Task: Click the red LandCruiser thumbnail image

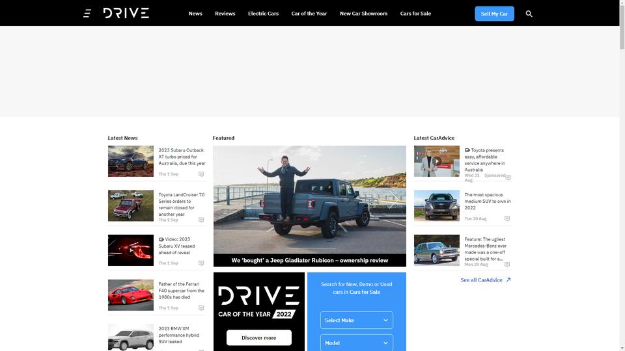Action: (x=131, y=206)
